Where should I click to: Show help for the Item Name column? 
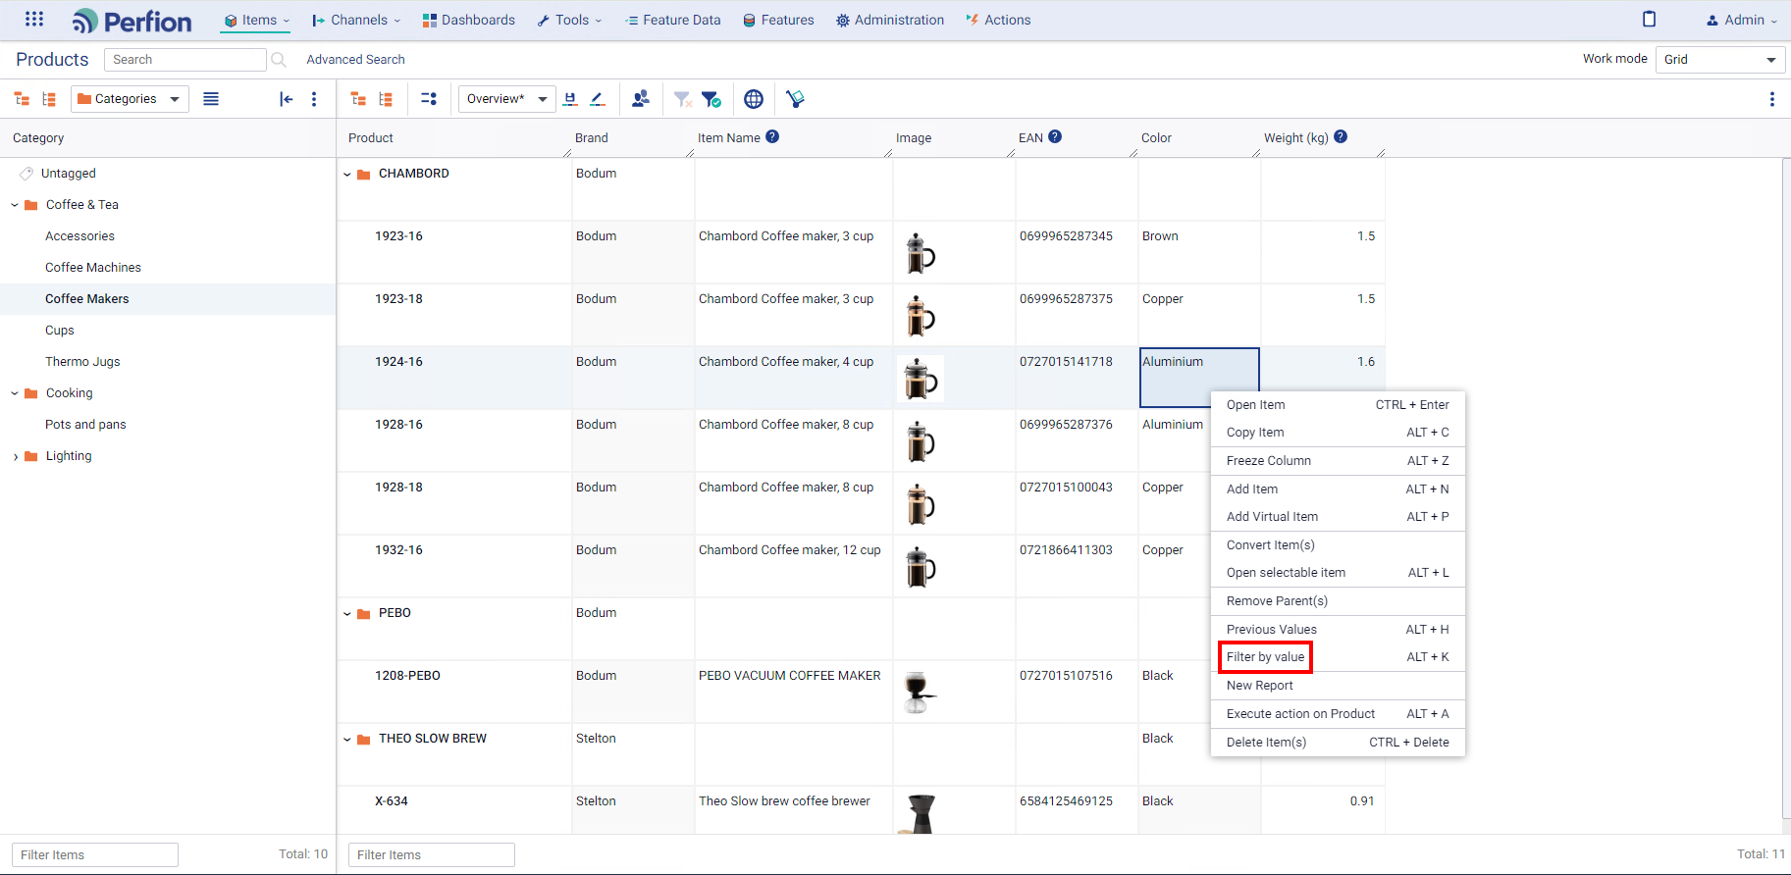772,137
